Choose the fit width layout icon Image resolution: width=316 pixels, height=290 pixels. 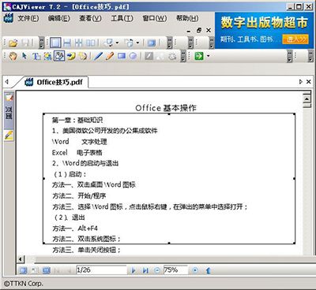click(x=67, y=43)
